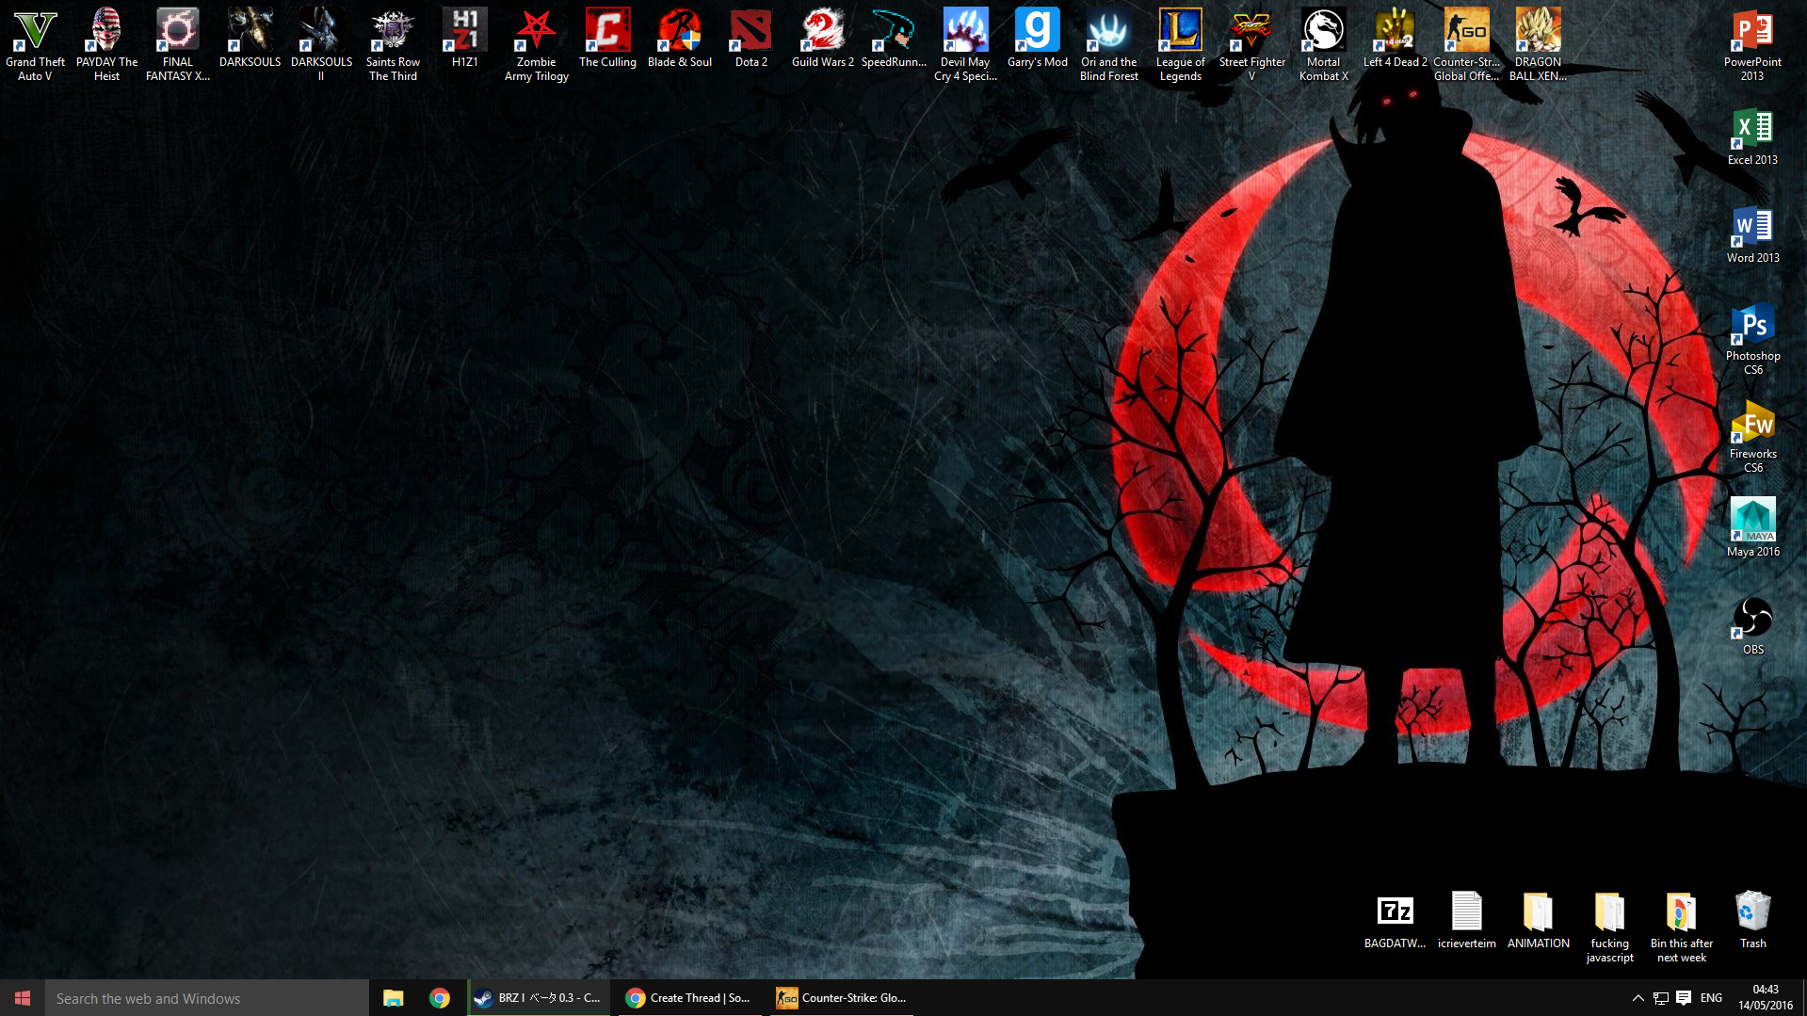Show hidden system tray icons

[1638, 998]
